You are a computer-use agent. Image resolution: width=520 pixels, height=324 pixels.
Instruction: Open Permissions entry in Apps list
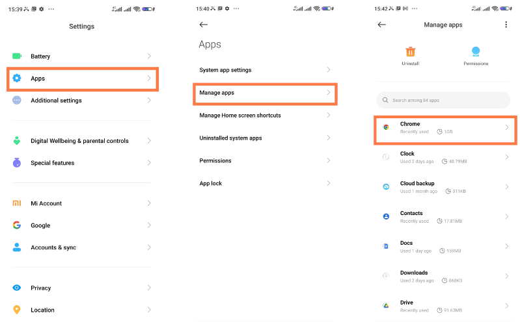[x=265, y=160]
